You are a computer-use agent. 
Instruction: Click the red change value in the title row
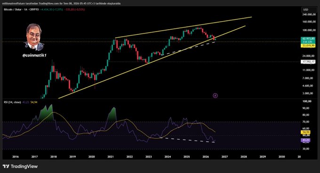(x=74, y=9)
